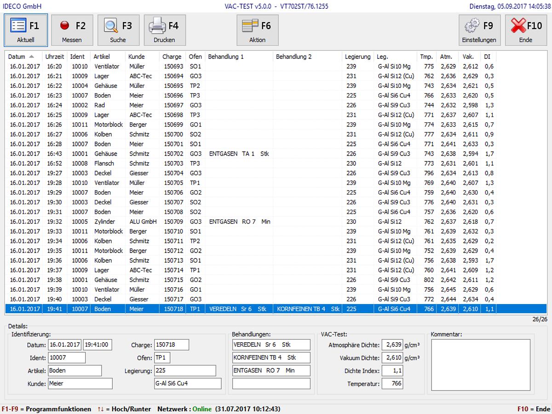The width and height of the screenshot is (552, 414).
Task: Sort entries by the Legierung column header
Action: (x=358, y=57)
